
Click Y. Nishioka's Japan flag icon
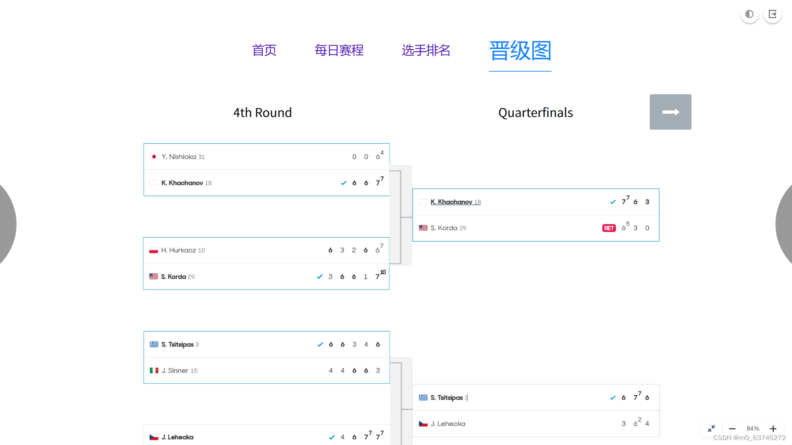click(x=154, y=157)
